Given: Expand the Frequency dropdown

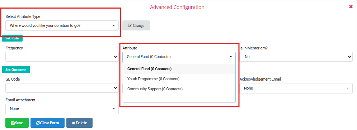Looking at the screenshot, I should point(62,57).
